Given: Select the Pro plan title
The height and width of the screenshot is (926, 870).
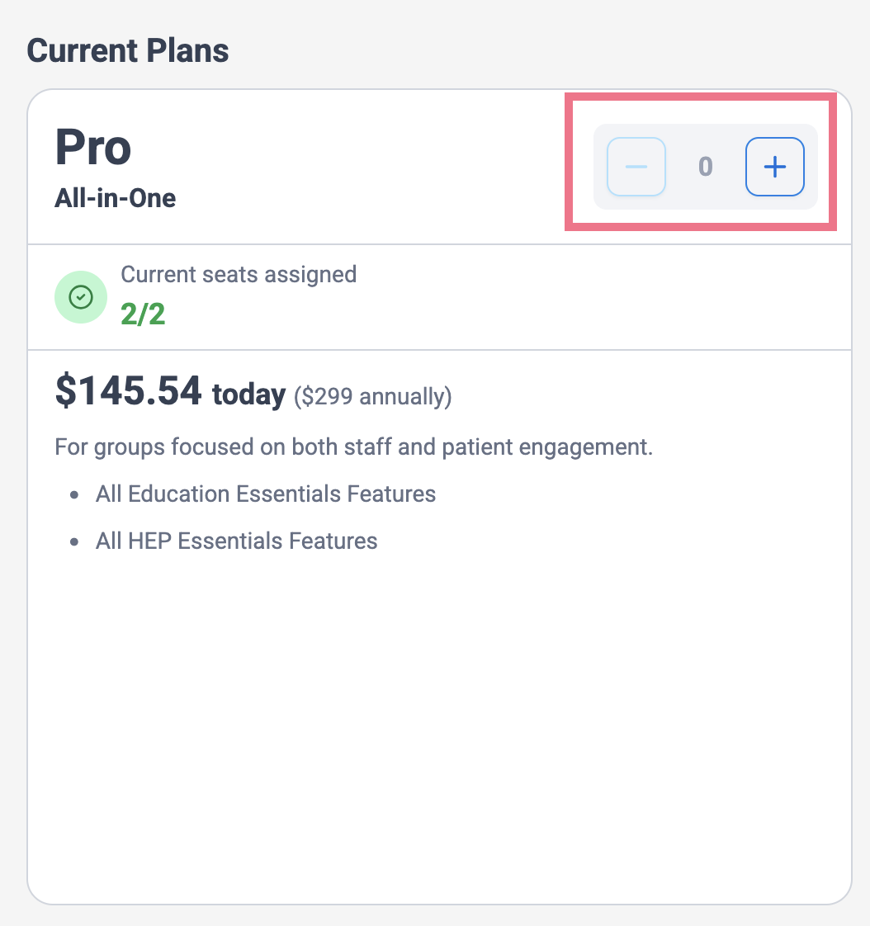Looking at the screenshot, I should point(92,147).
